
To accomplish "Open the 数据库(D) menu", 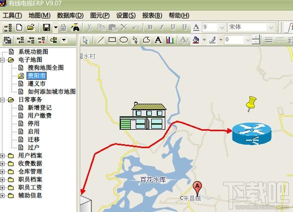I will pyautogui.click(x=70, y=15).
